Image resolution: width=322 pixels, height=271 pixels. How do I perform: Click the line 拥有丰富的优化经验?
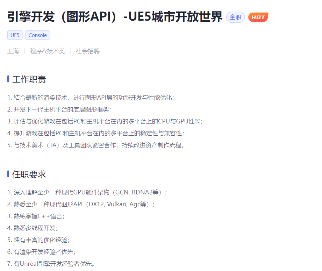(x=38, y=240)
